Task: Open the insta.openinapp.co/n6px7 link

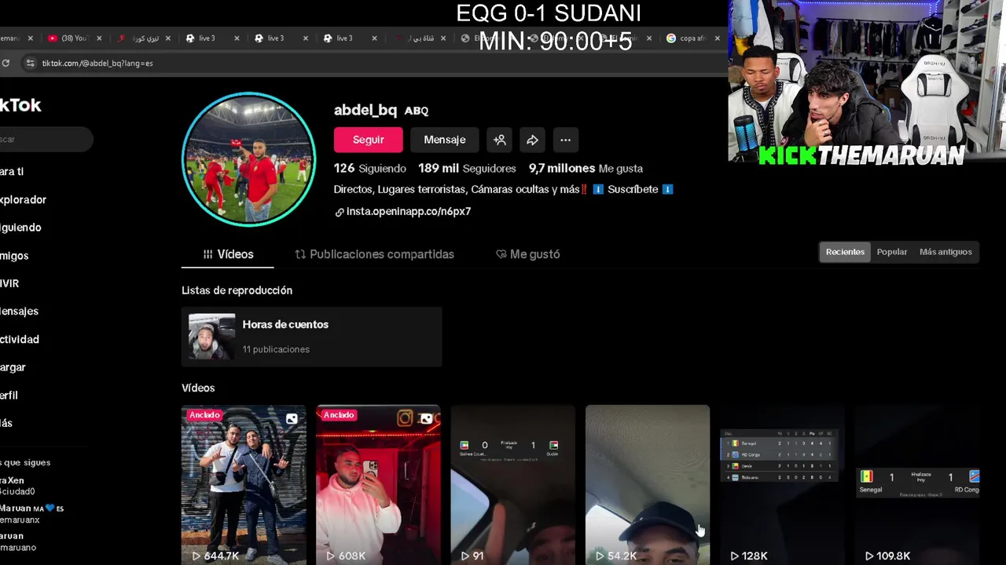Action: click(x=409, y=212)
